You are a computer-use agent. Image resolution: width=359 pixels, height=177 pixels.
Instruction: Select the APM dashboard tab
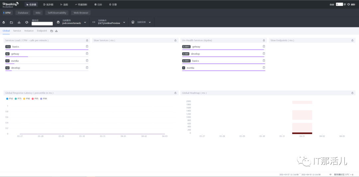click(x=8, y=13)
